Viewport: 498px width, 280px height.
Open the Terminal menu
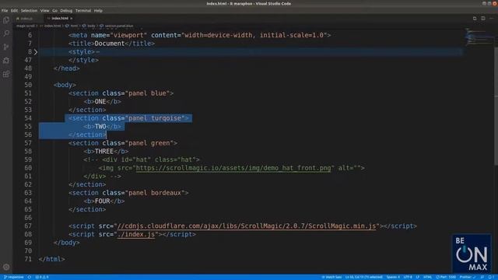[83, 10]
